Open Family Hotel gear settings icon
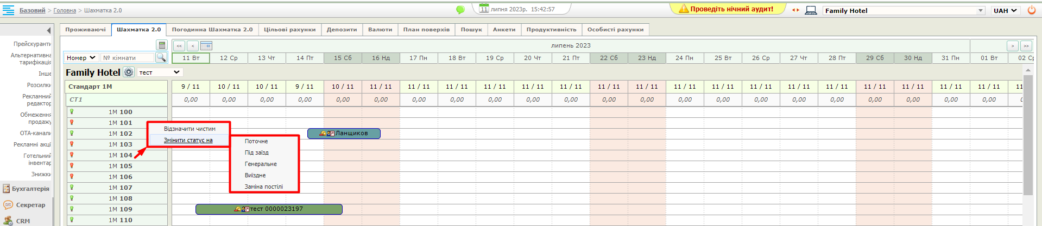Screen dimensions: 1042x226 (x=129, y=72)
